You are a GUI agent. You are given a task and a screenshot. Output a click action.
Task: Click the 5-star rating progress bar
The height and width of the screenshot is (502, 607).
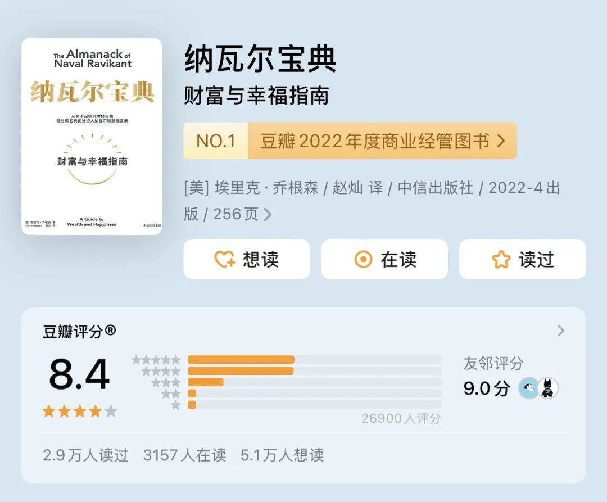point(242,360)
